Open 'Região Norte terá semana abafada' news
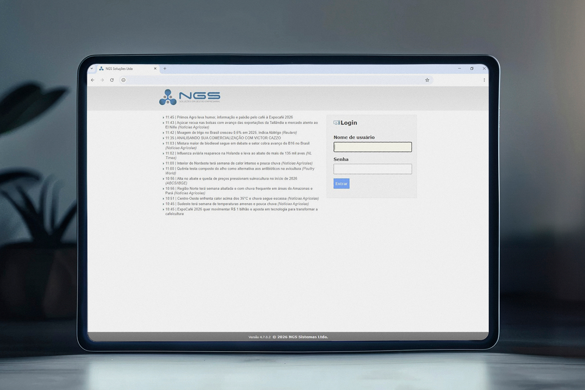This screenshot has width=585, height=390. tap(239, 191)
